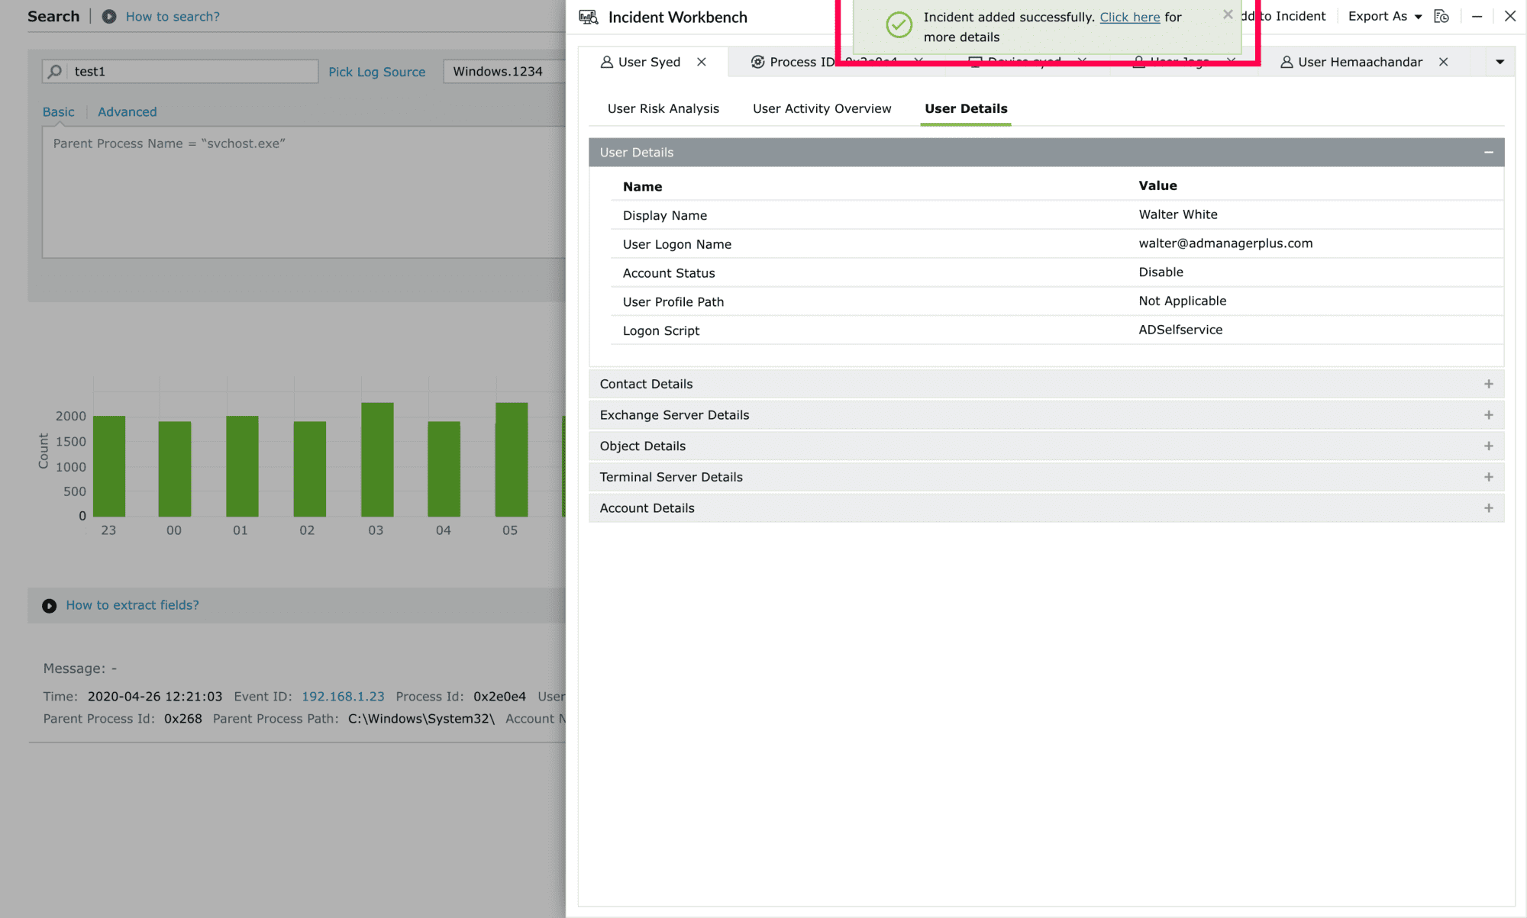This screenshot has height=918, width=1527.
Task: Play the How to extract fields icon
Action: [50, 605]
